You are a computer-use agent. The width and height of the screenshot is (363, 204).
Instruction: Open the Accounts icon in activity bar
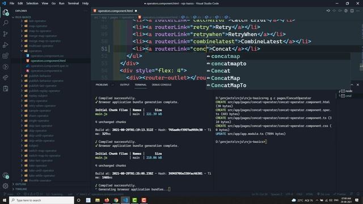coord(6,176)
